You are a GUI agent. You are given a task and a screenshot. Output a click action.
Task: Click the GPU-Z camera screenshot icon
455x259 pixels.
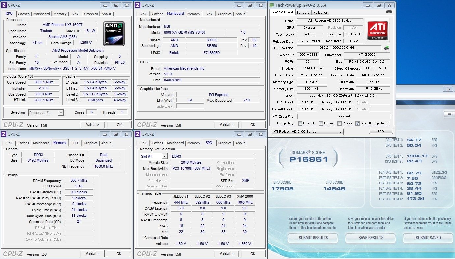coord(389,12)
